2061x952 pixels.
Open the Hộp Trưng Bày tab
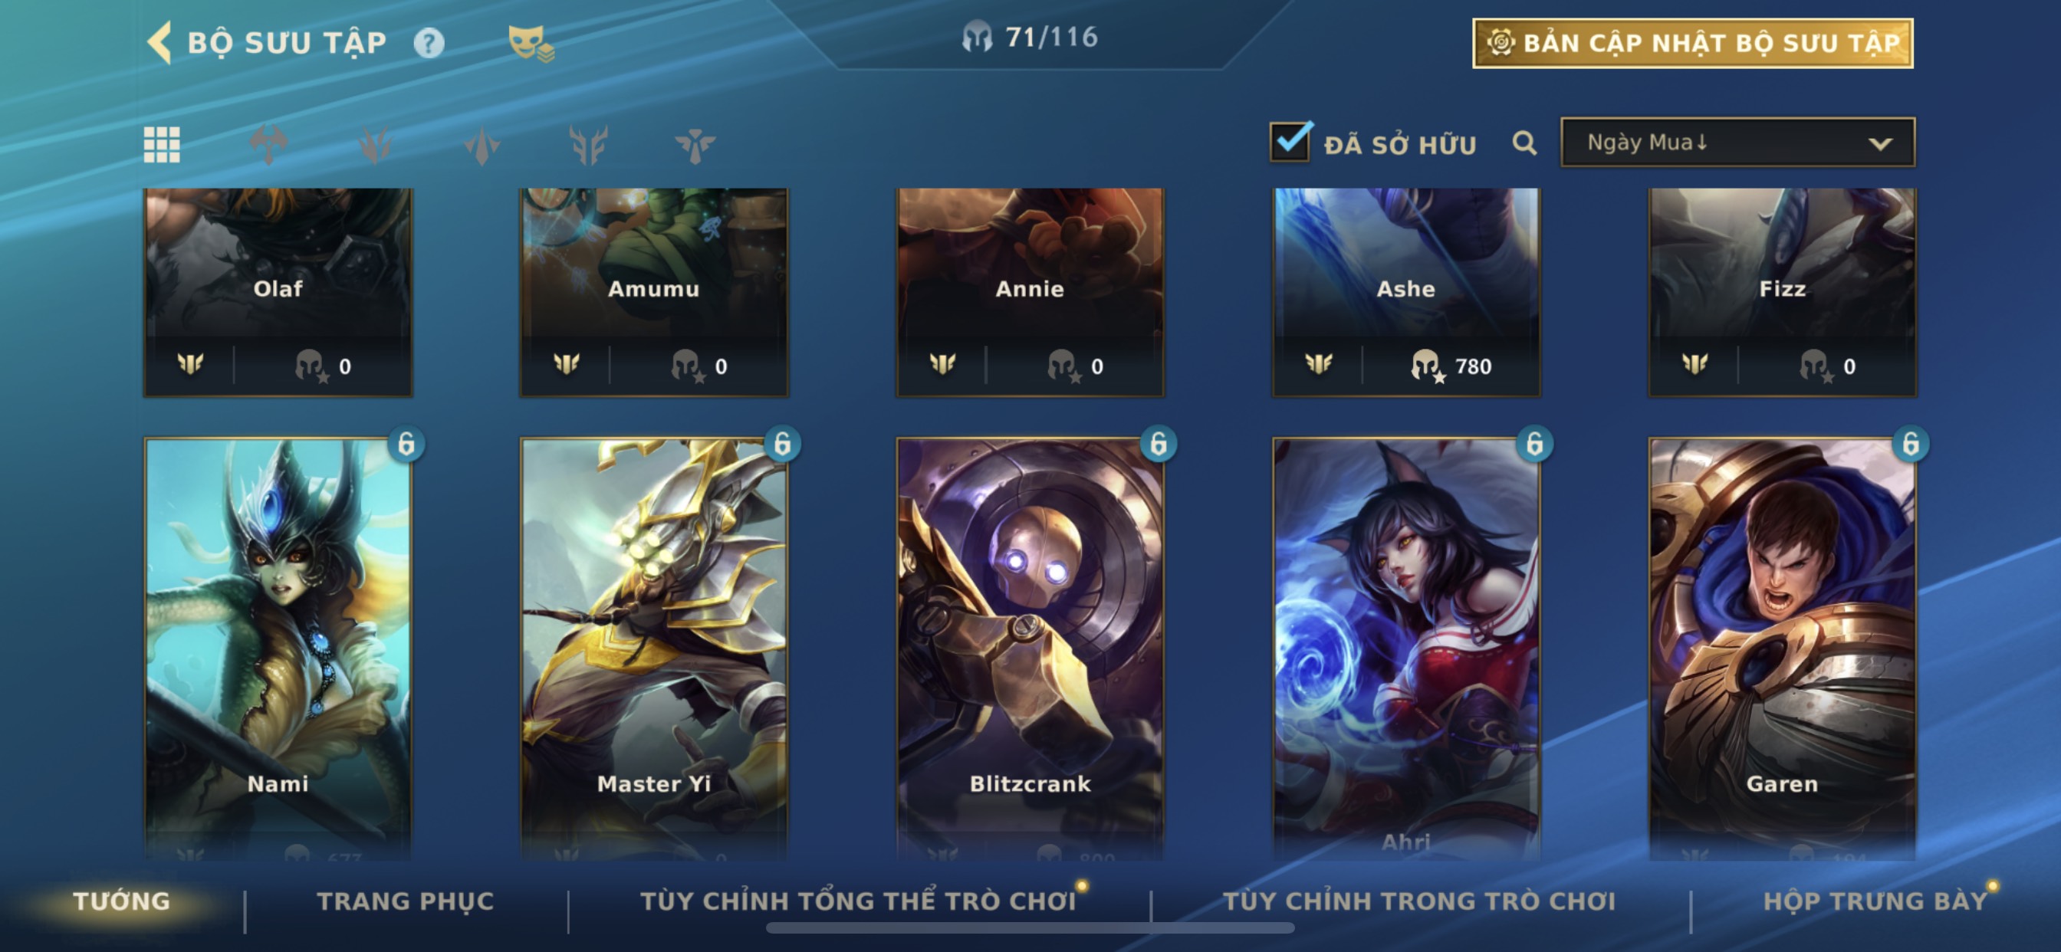pos(1875,901)
